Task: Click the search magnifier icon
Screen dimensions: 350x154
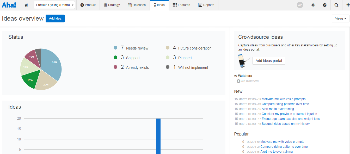Action: click(336, 5)
